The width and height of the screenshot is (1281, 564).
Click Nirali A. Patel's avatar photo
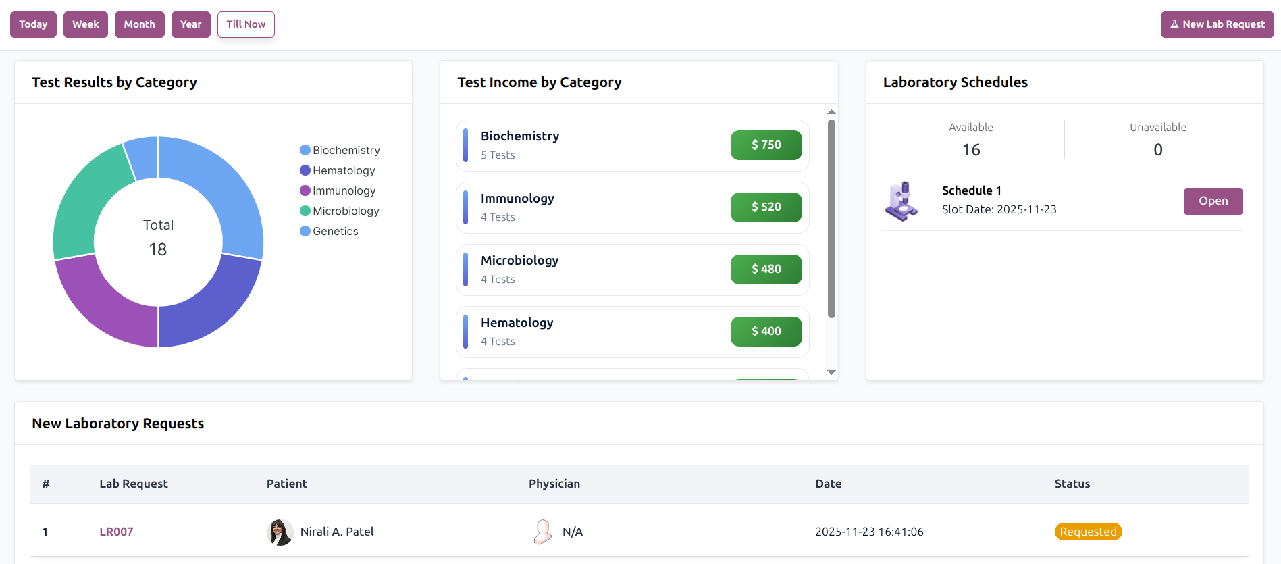click(x=280, y=532)
